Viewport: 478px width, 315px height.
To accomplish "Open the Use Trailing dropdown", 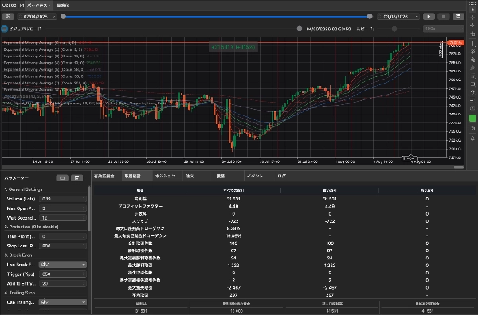I will pyautogui.click(x=63, y=302).
